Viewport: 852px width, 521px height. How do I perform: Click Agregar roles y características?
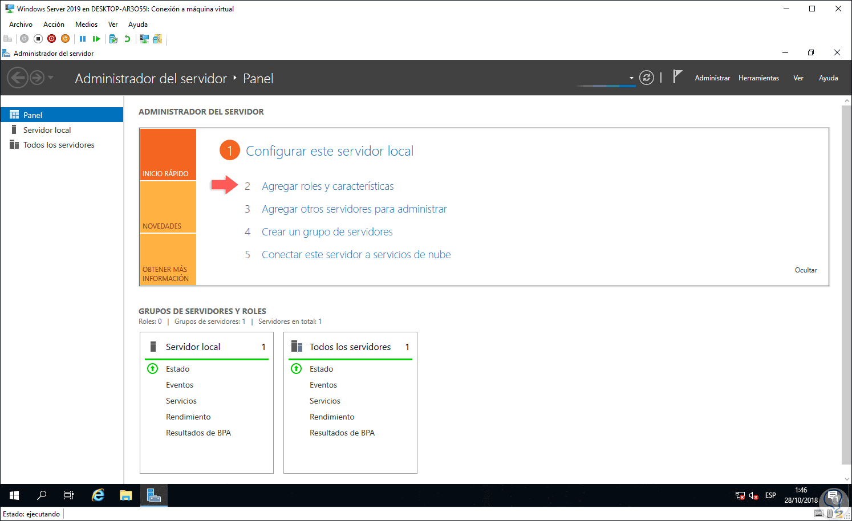coord(328,186)
